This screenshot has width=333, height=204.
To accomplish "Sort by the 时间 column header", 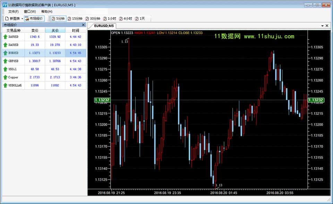I will 76,30.
